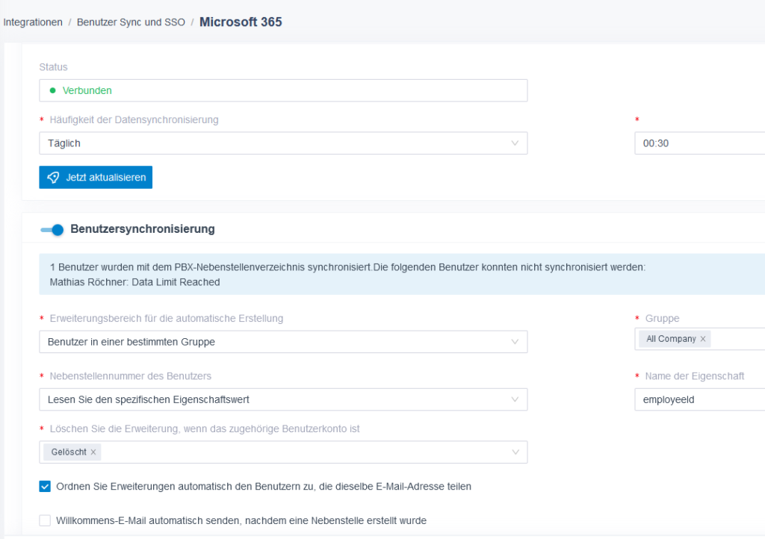Navigate to Benutzer Sync und SSO

131,22
